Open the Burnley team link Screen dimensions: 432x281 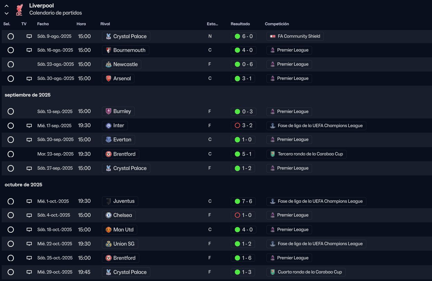click(122, 112)
